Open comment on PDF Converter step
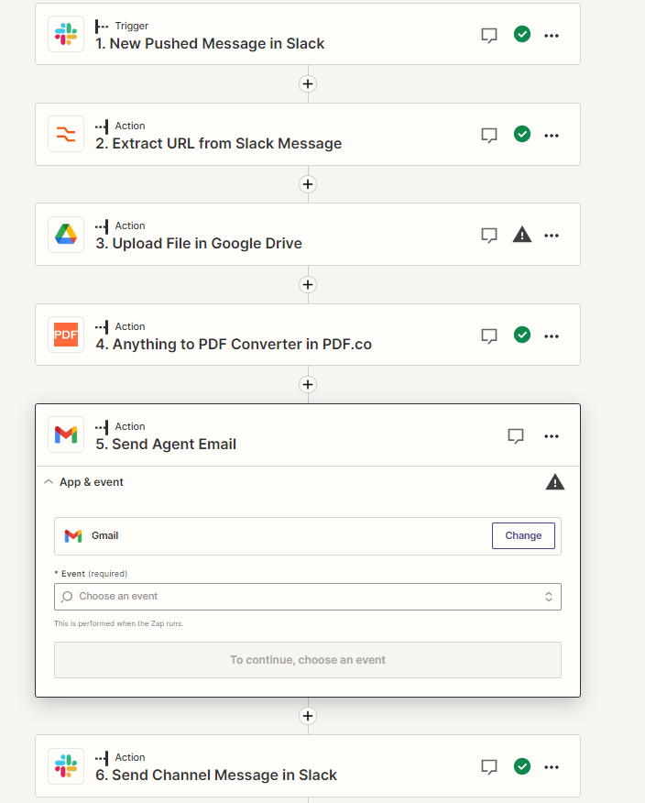 click(x=489, y=335)
